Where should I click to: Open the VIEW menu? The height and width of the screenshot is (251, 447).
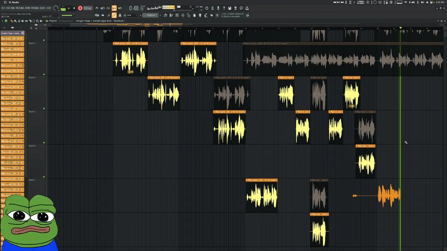pyautogui.click(x=28, y=8)
